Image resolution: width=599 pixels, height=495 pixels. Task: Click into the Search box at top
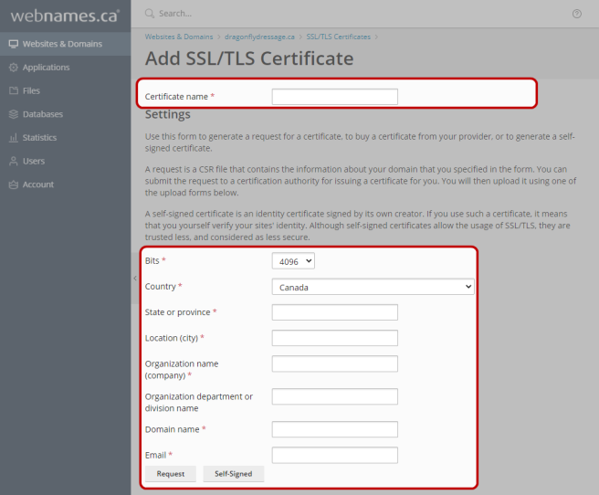pos(274,14)
